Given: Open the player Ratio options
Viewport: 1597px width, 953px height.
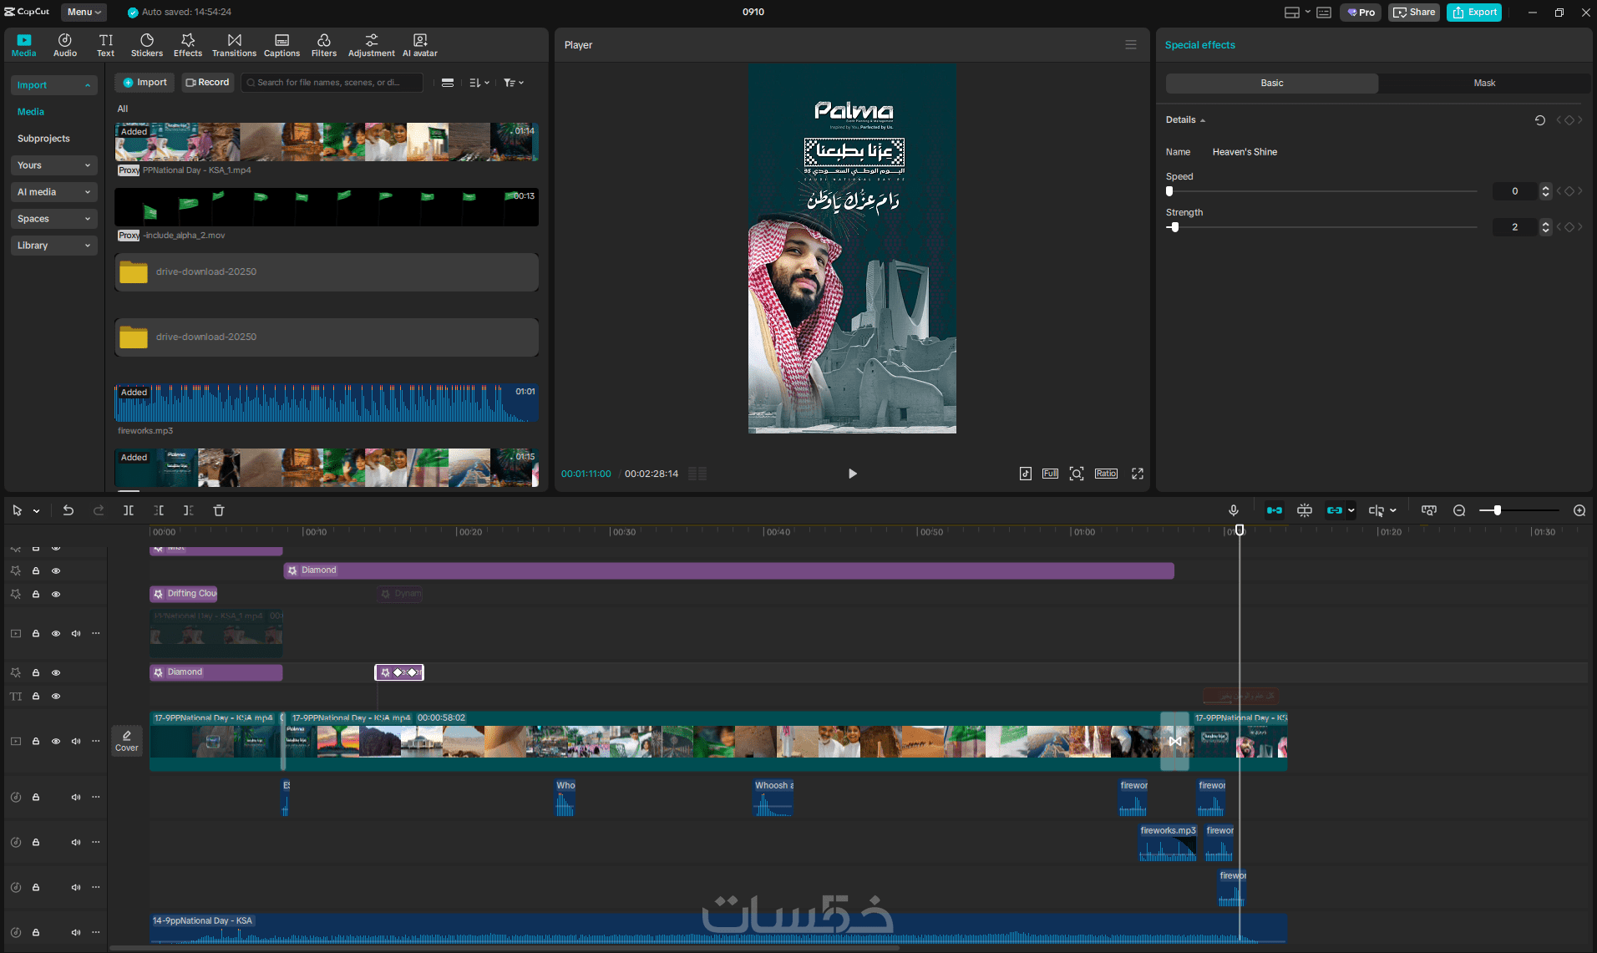Looking at the screenshot, I should (1106, 474).
